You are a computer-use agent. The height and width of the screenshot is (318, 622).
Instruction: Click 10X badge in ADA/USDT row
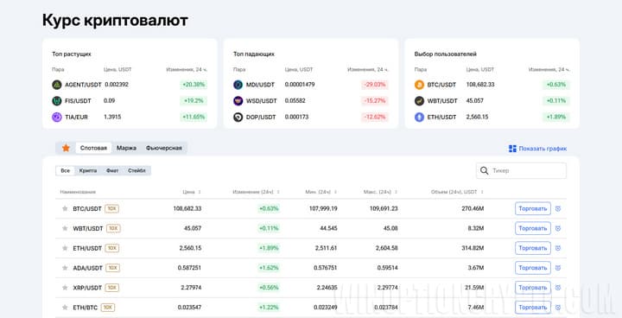(x=113, y=268)
